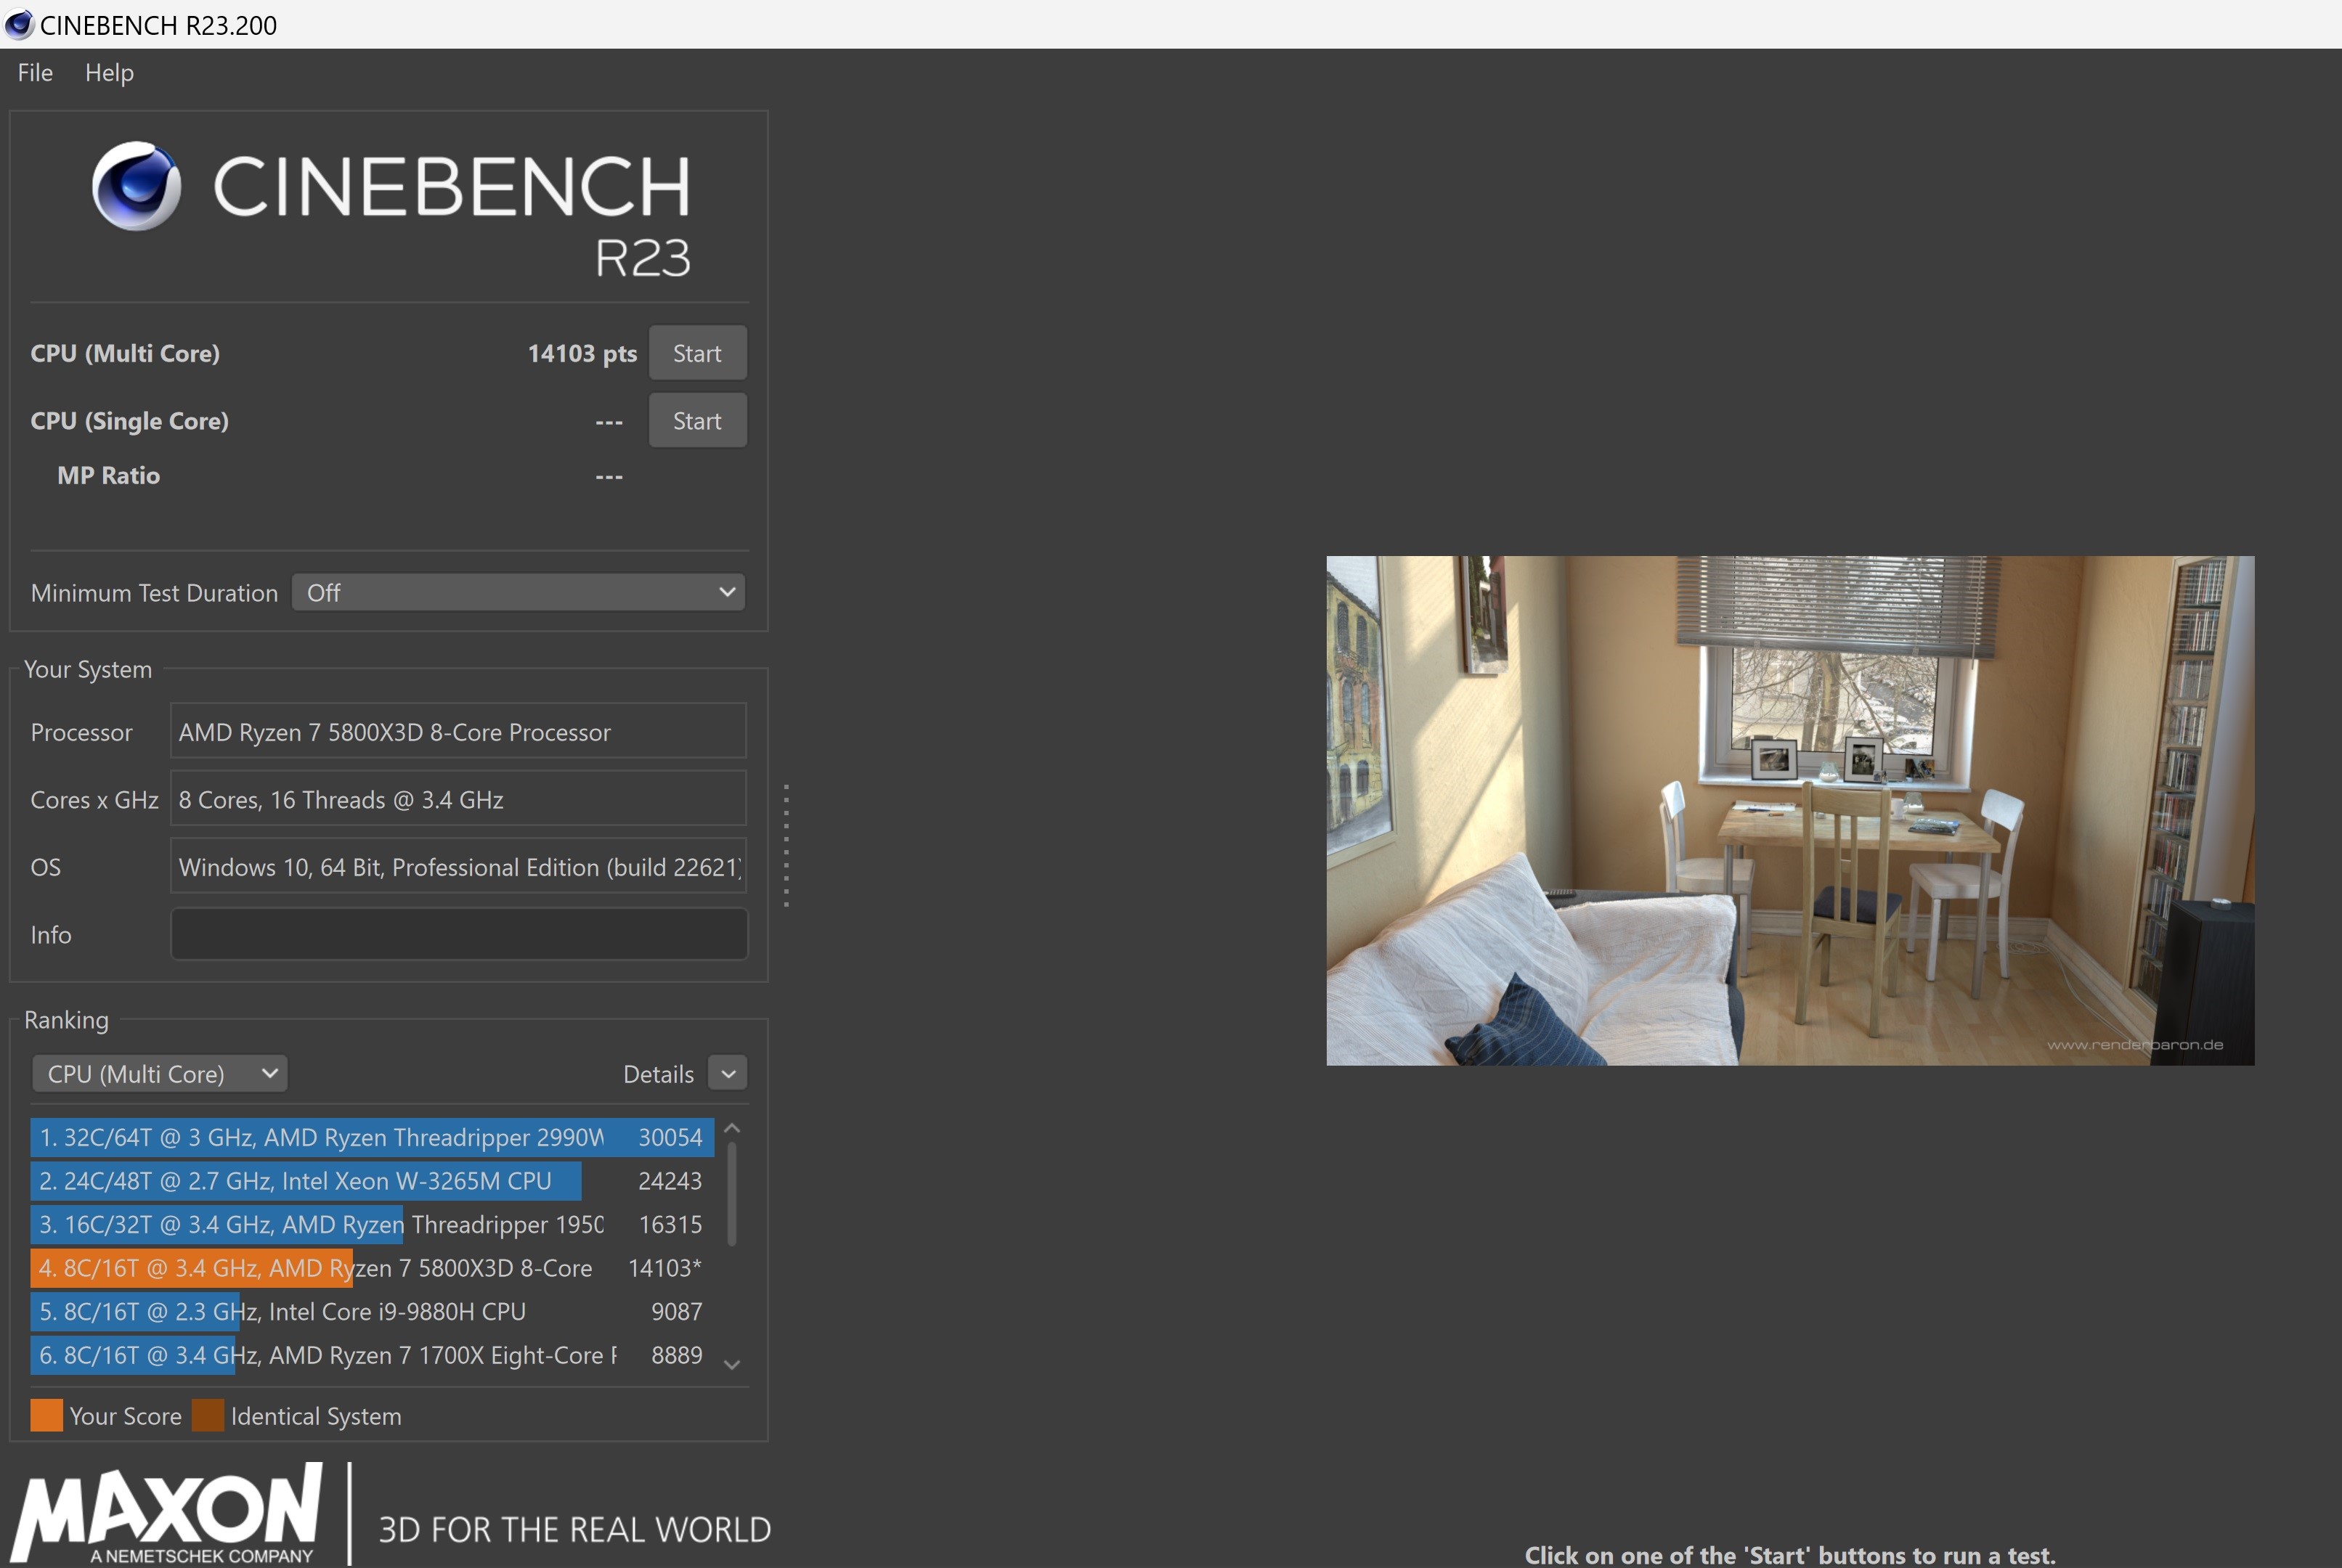Click the scroll-up arrow above the ranking list
Screen dimensions: 2342x1568
733,1128
